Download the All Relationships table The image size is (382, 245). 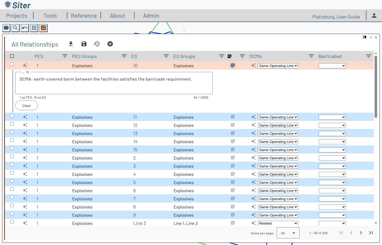(x=71, y=44)
